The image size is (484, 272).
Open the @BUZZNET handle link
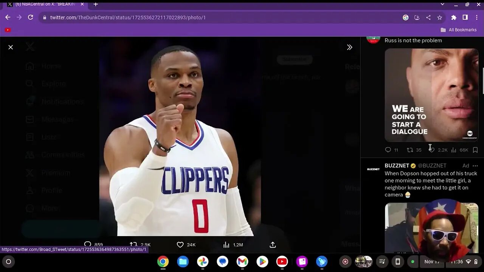[x=432, y=165]
